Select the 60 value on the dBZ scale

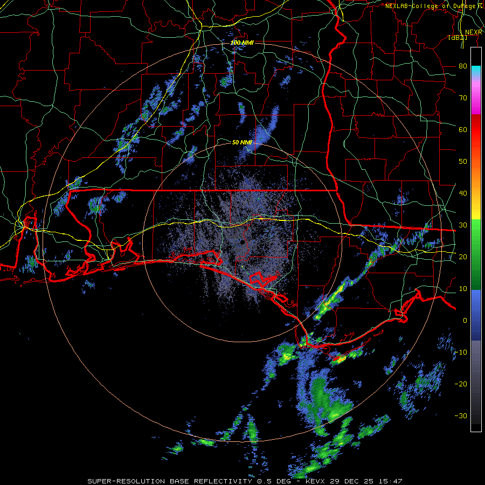click(463, 129)
